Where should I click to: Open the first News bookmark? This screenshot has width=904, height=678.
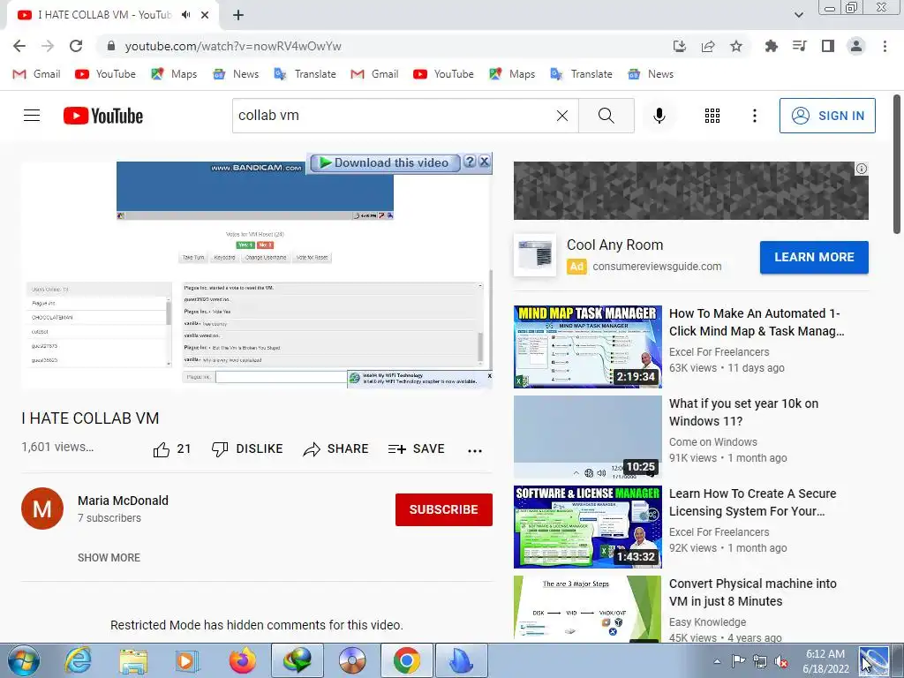pyautogui.click(x=235, y=74)
